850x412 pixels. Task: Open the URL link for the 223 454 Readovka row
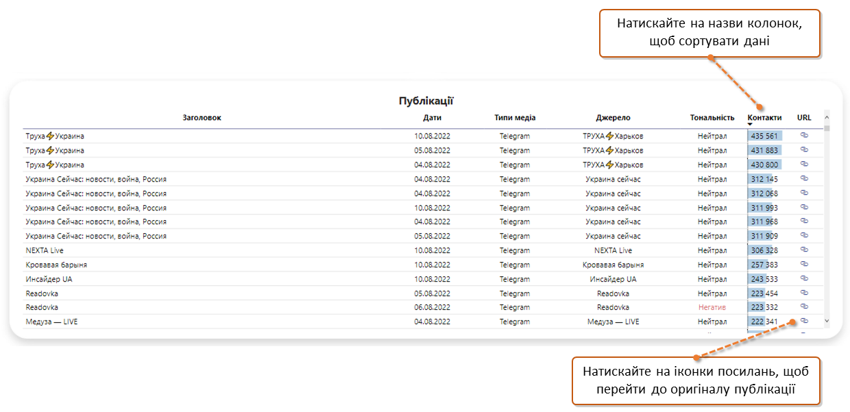(x=804, y=293)
